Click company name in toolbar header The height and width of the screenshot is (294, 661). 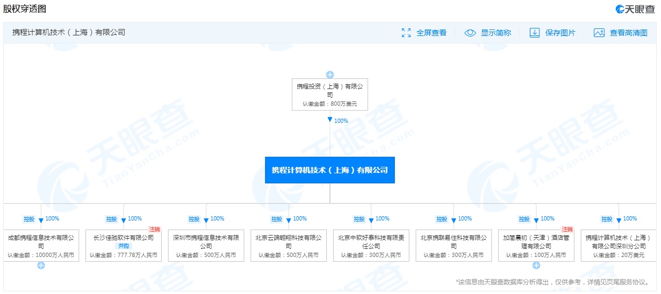click(x=69, y=33)
